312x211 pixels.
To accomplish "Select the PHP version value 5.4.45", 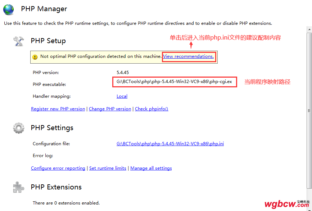I will click(123, 73).
